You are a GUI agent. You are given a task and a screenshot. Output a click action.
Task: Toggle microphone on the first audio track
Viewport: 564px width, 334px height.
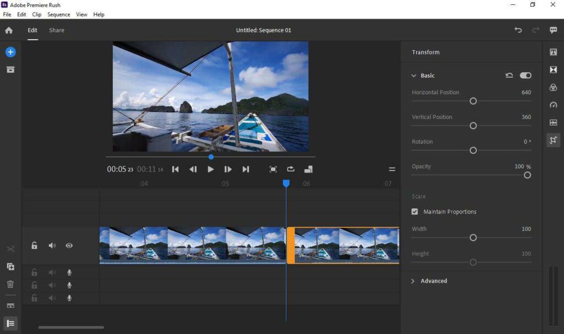tap(69, 272)
